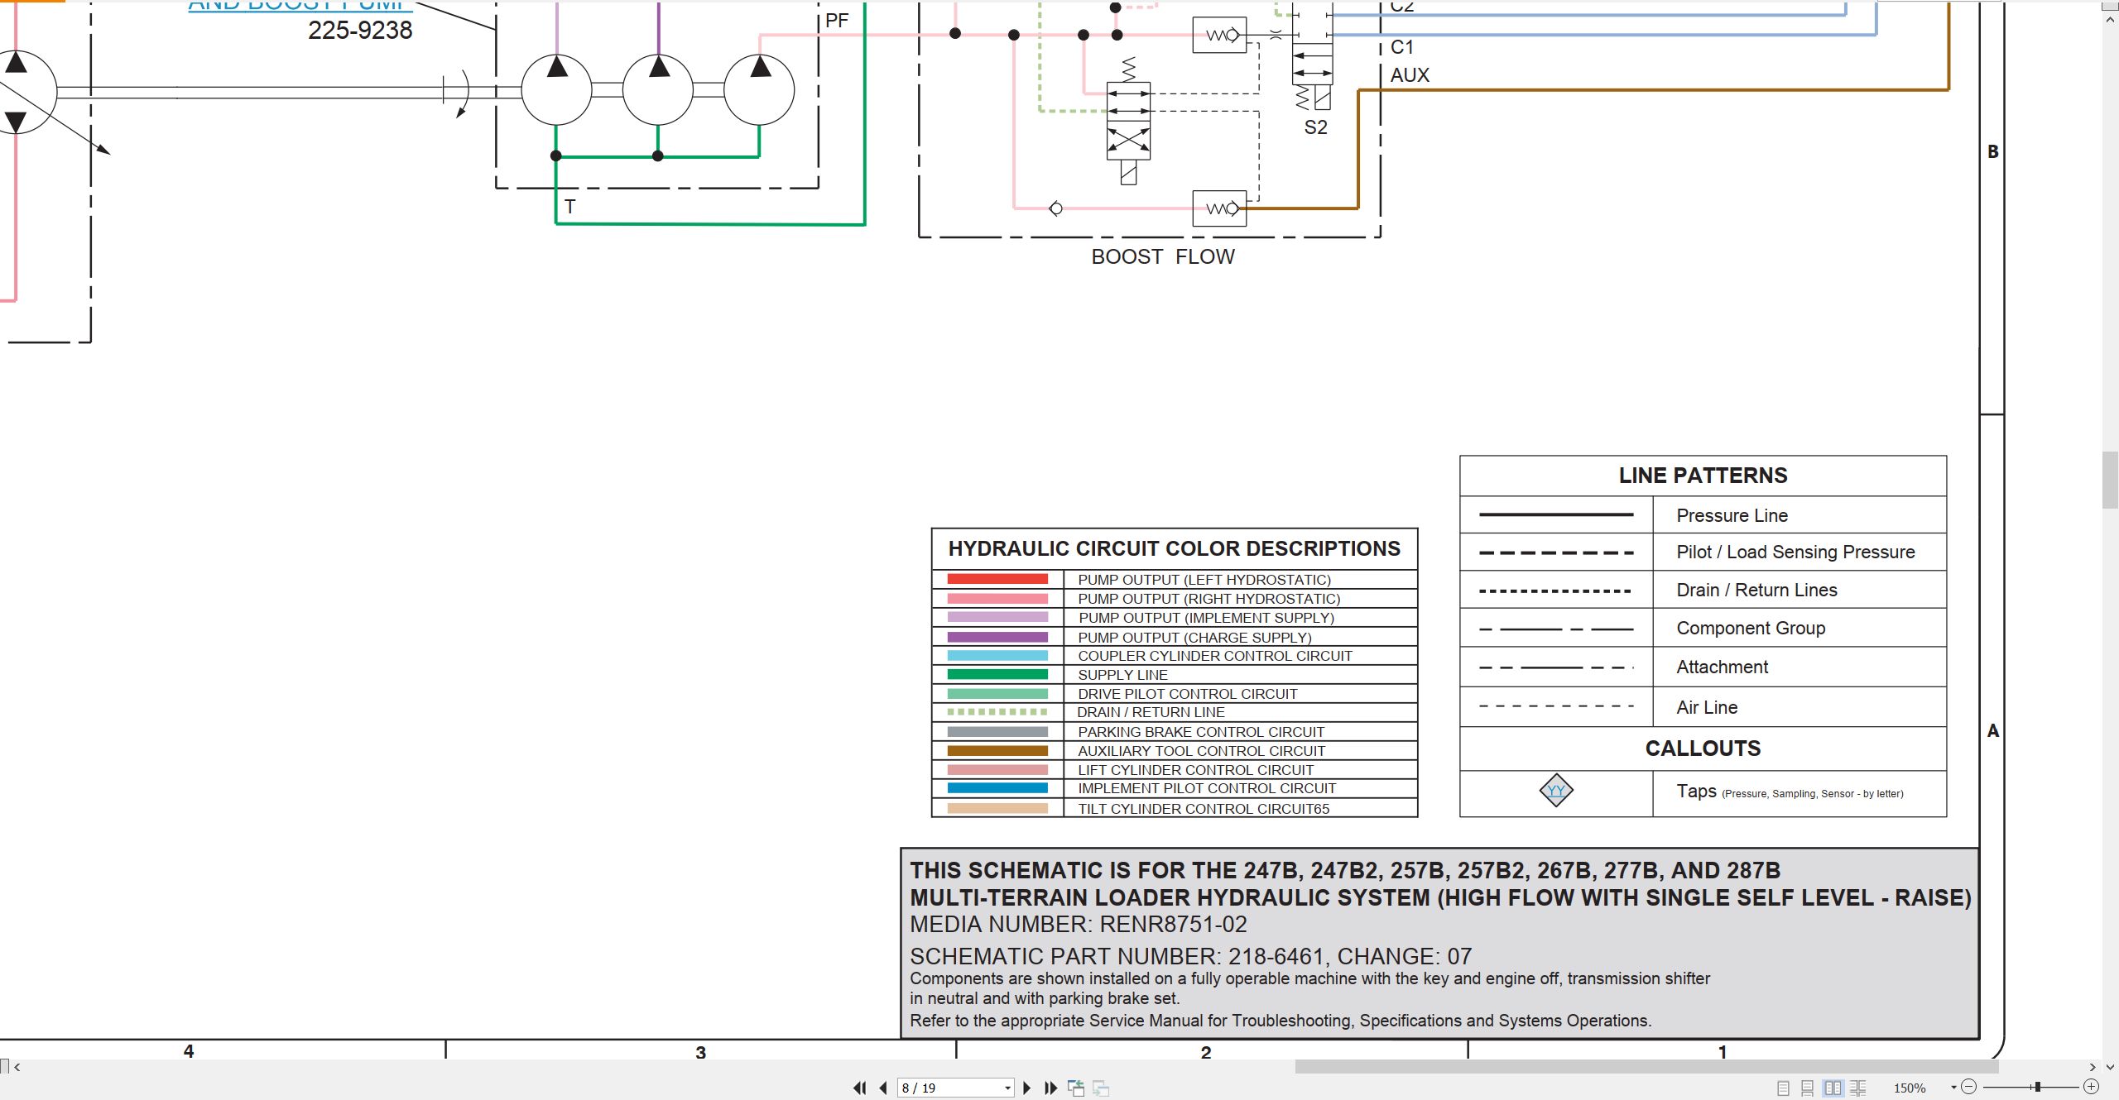The height and width of the screenshot is (1100, 2119).
Task: Click the scroll down arrow on vertical scrollbar
Action: point(2111,1067)
